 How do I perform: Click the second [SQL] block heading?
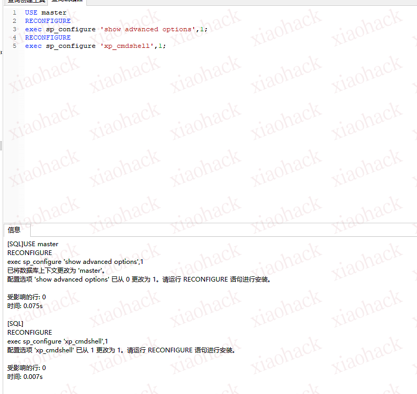(14, 323)
